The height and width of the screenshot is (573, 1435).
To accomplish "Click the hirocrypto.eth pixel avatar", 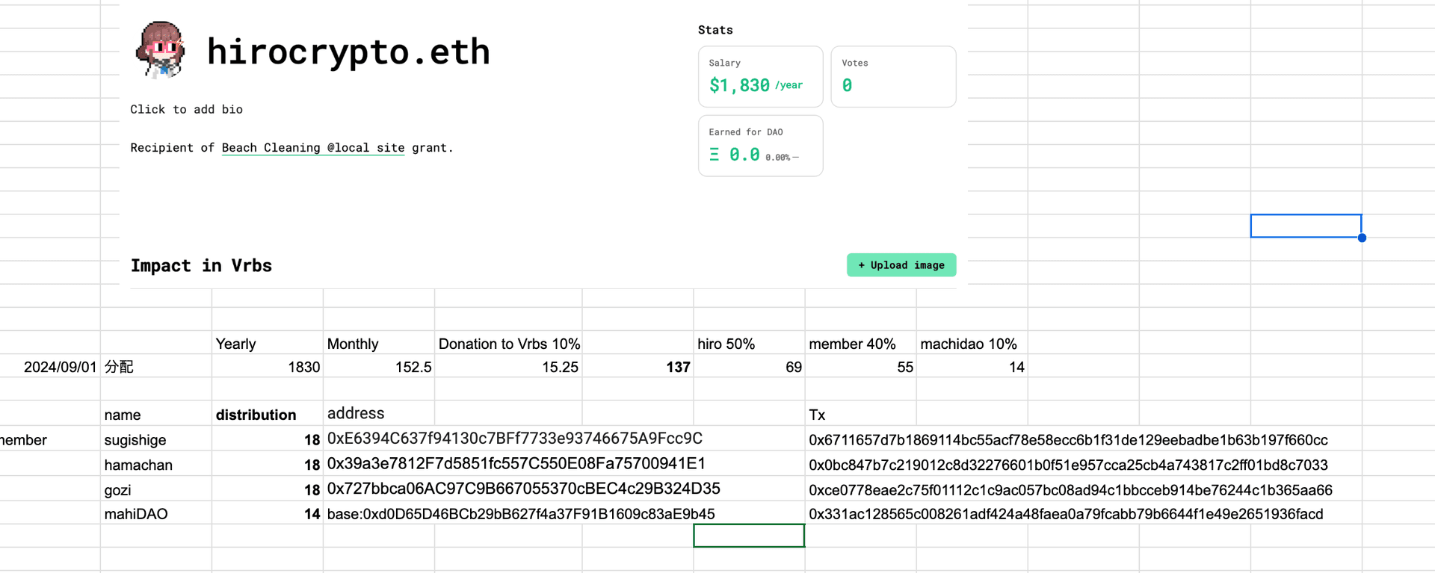I will [x=161, y=50].
